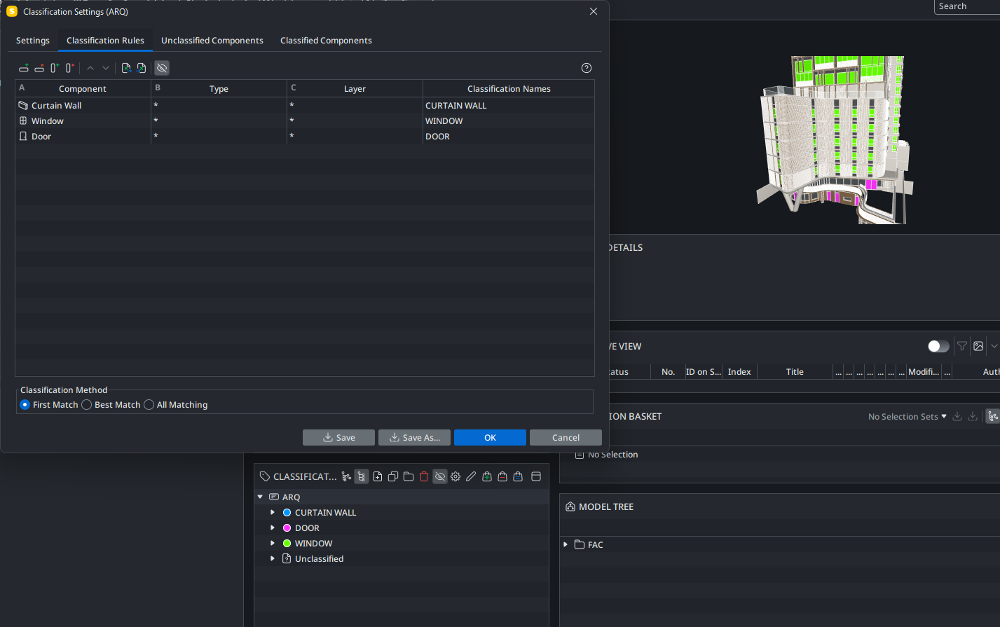Click the magenta DOOR color dot
Image resolution: width=1000 pixels, height=627 pixels.
tap(287, 528)
